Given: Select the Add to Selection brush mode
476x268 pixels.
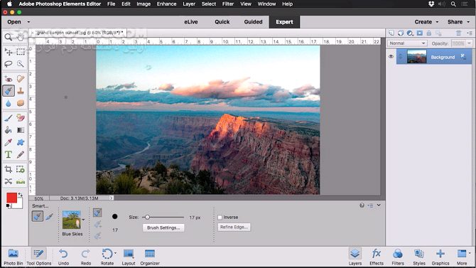Looking at the screenshot, I should pyautogui.click(x=97, y=225).
